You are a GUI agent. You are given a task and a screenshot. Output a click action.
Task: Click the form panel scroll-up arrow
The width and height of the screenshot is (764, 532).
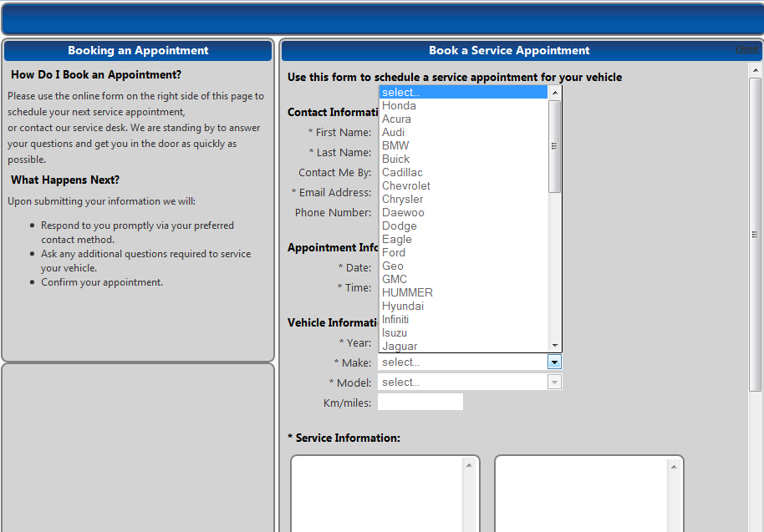(755, 70)
